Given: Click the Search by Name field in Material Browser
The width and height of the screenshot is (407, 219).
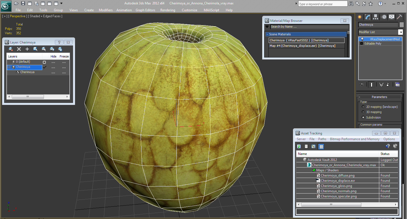Looking at the screenshot, I should pos(309,27).
